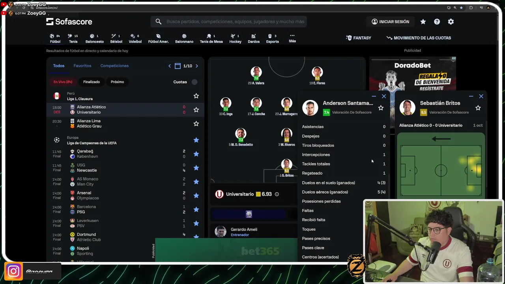This screenshot has height=284, width=505.
Task: Unstar Liga de Campeones de la UEFA
Action: (196, 140)
